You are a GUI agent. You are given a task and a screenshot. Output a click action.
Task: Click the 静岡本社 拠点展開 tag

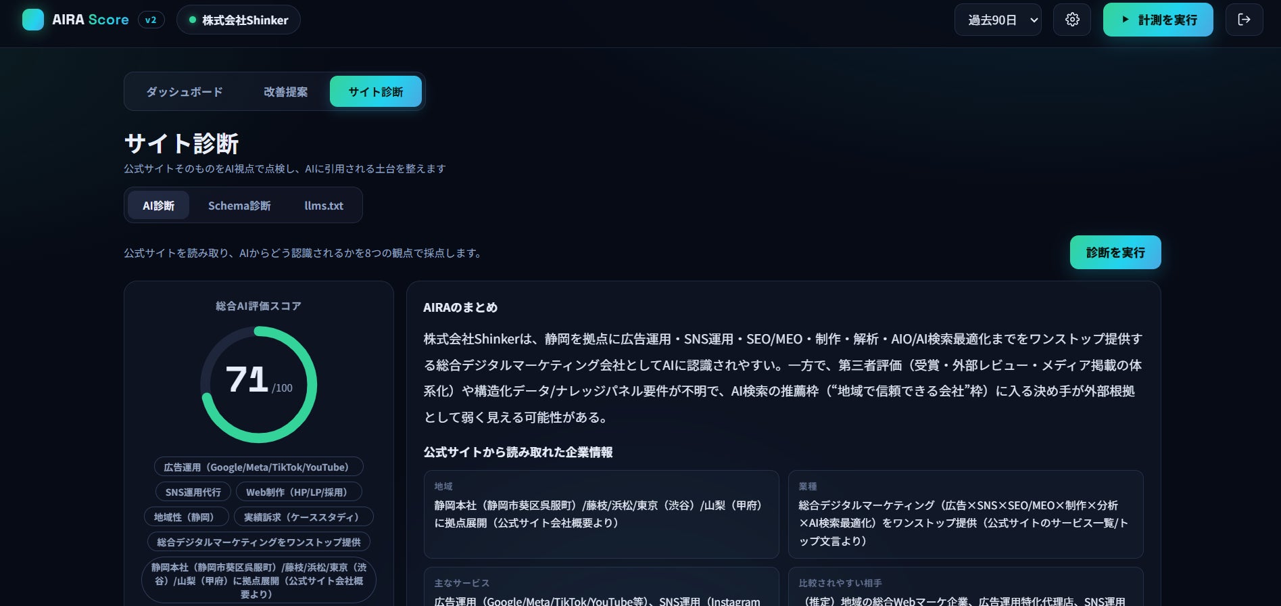[259, 580]
